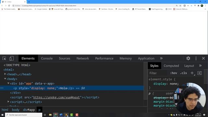This screenshot has height=117, width=208.
Task: Collapse the body element node
Action: click(x=5, y=79)
